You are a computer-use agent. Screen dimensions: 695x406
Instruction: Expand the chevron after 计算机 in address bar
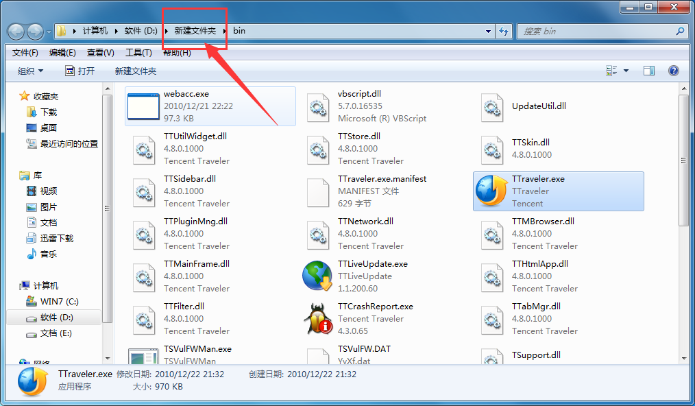click(x=116, y=31)
